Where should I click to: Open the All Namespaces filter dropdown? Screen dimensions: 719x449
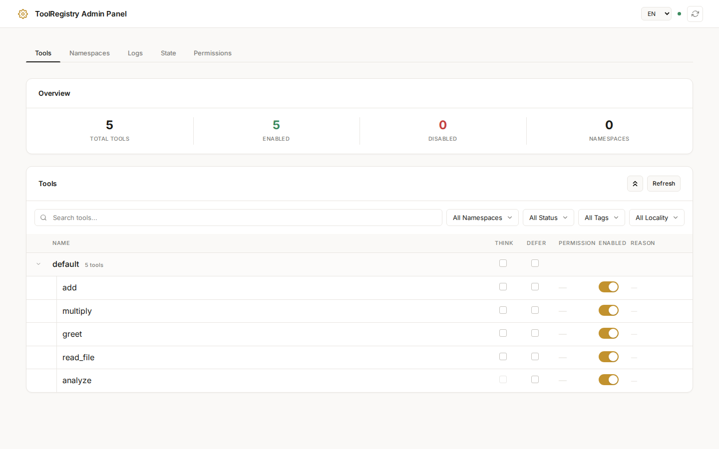pyautogui.click(x=482, y=218)
